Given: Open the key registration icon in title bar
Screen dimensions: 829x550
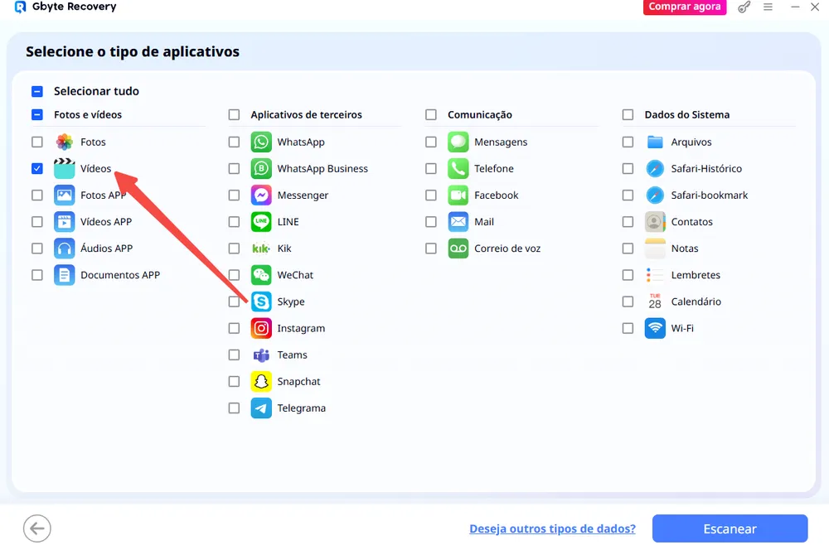Looking at the screenshot, I should click(744, 7).
